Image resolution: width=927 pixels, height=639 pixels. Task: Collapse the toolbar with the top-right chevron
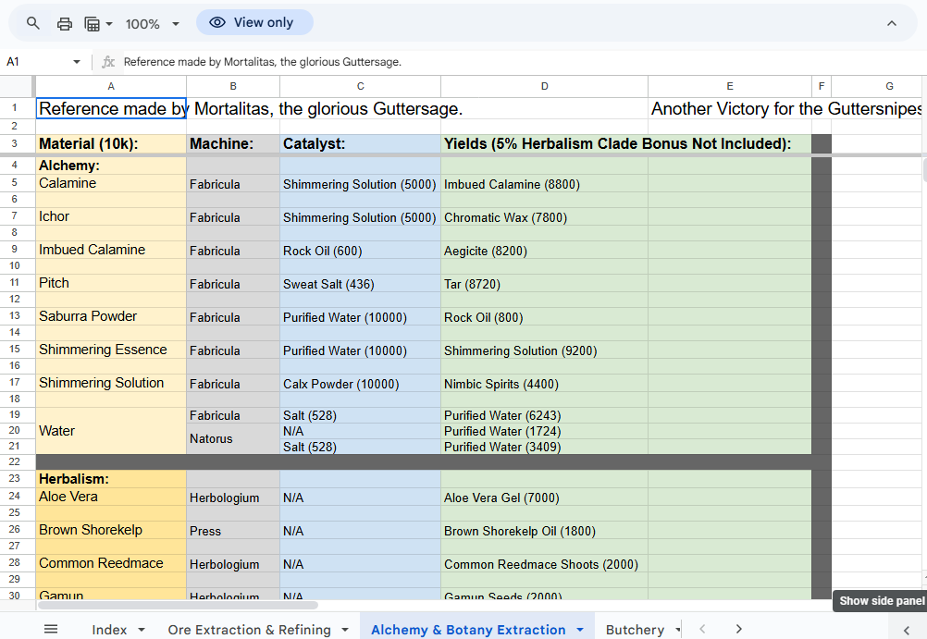click(891, 23)
